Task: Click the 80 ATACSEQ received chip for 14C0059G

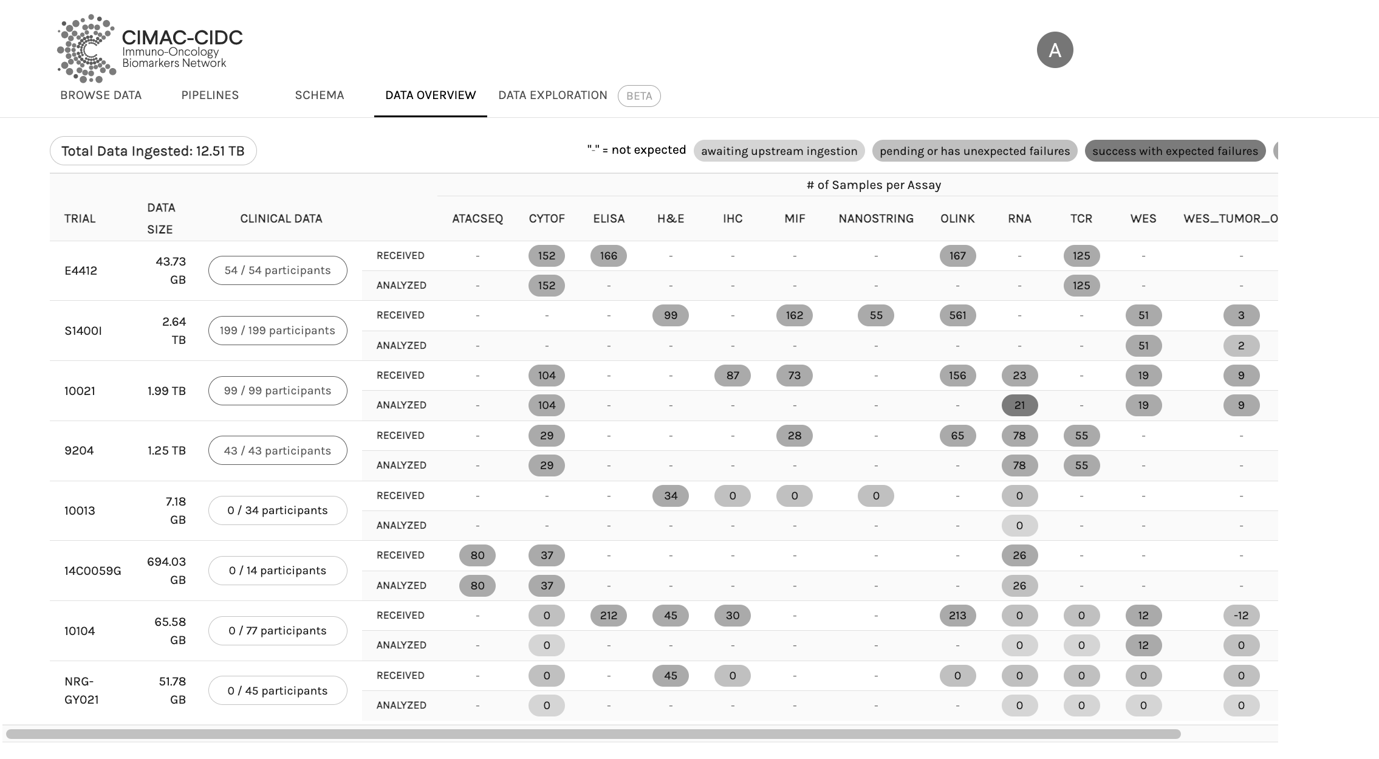Action: tap(477, 555)
